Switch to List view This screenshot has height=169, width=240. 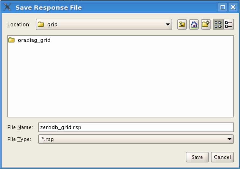pyautogui.click(x=218, y=25)
